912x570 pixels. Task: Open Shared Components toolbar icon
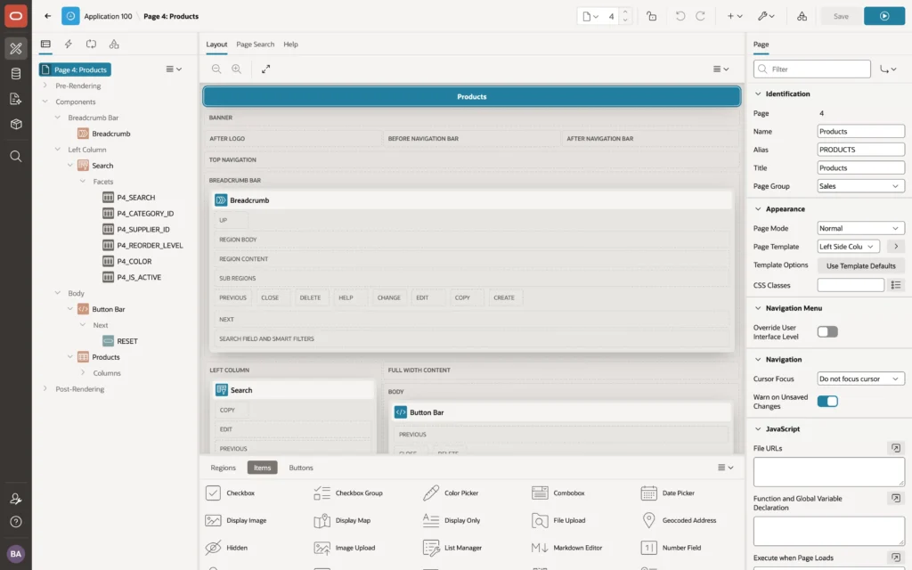[x=802, y=16]
